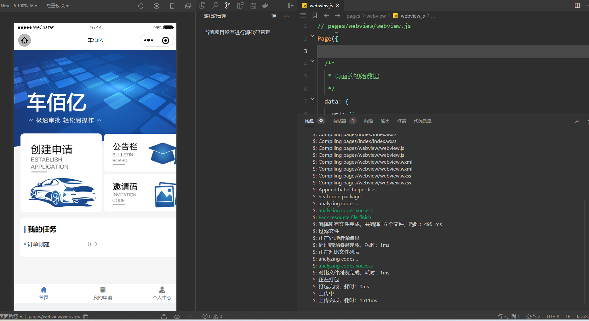Close mini program via capsule circle button

(165, 40)
